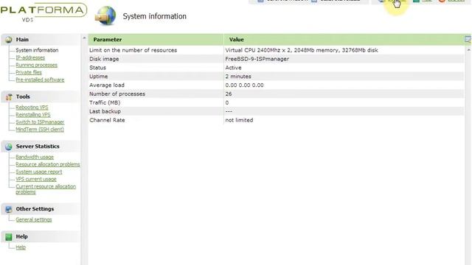Click the green Help section icon

[x=8, y=237]
